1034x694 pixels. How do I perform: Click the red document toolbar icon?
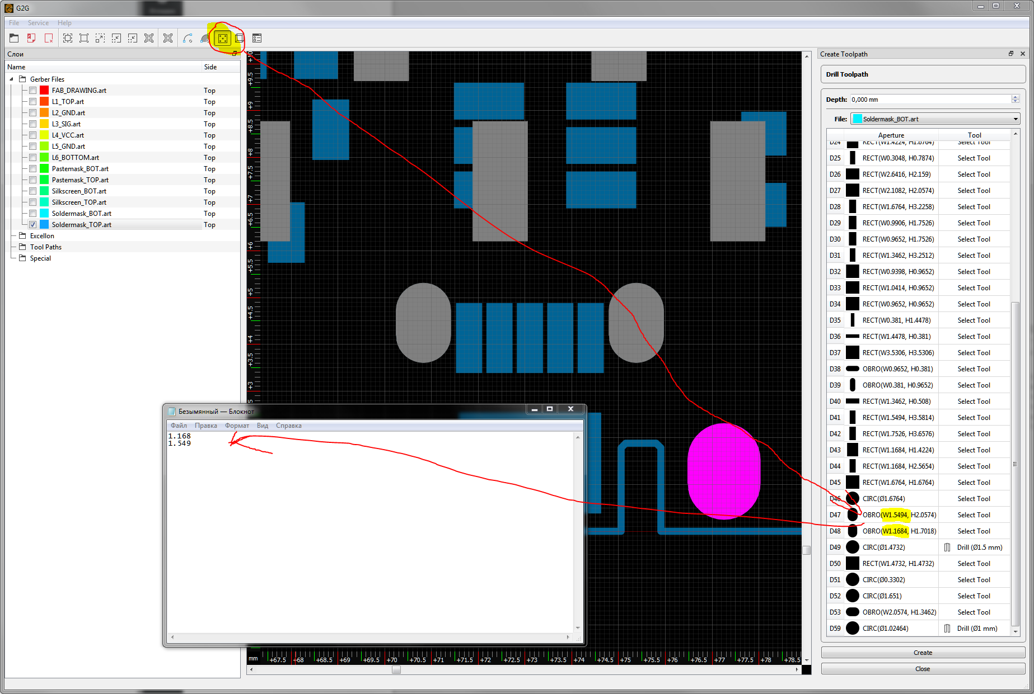click(x=31, y=38)
